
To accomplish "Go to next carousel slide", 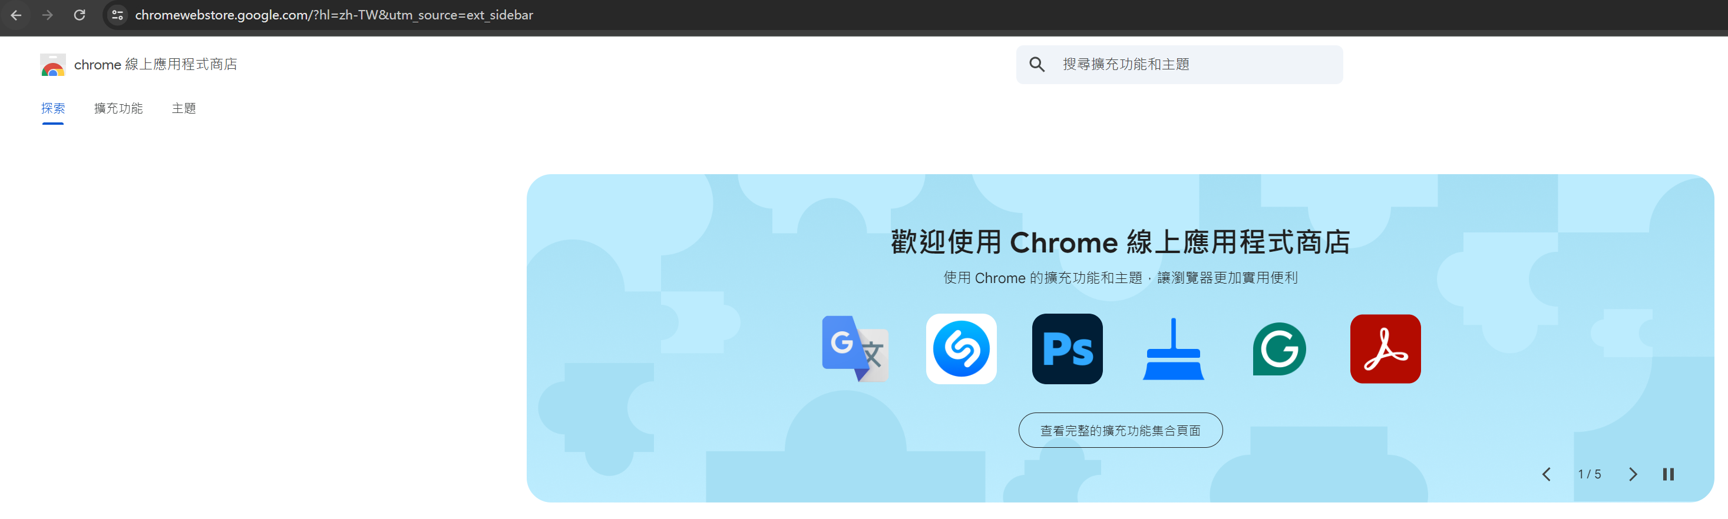I will [x=1633, y=475].
